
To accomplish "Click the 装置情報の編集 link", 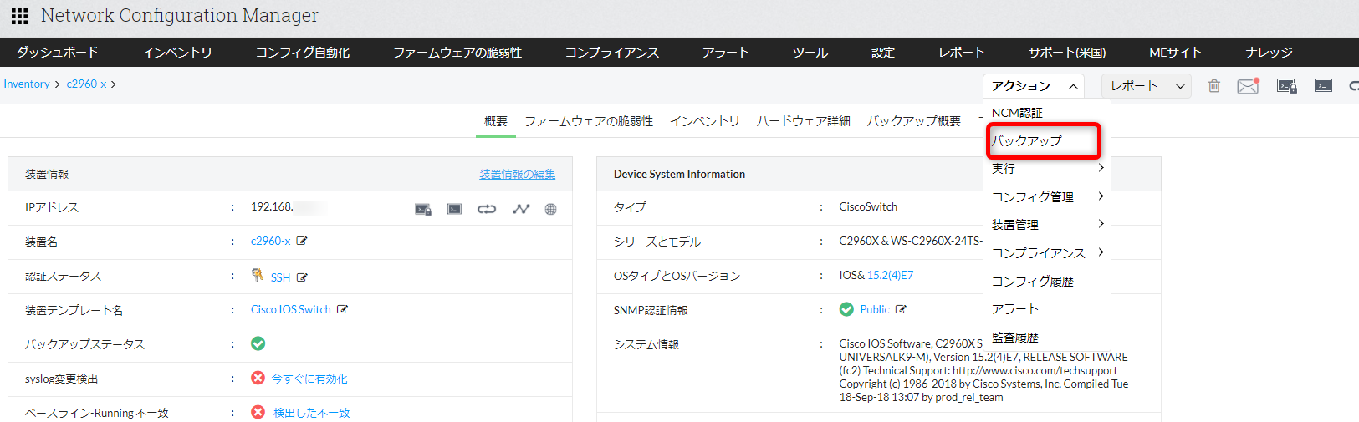I will pyautogui.click(x=517, y=174).
